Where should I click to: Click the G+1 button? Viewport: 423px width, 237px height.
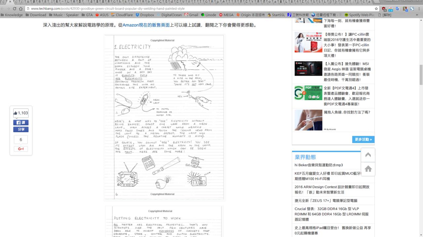coord(21,149)
